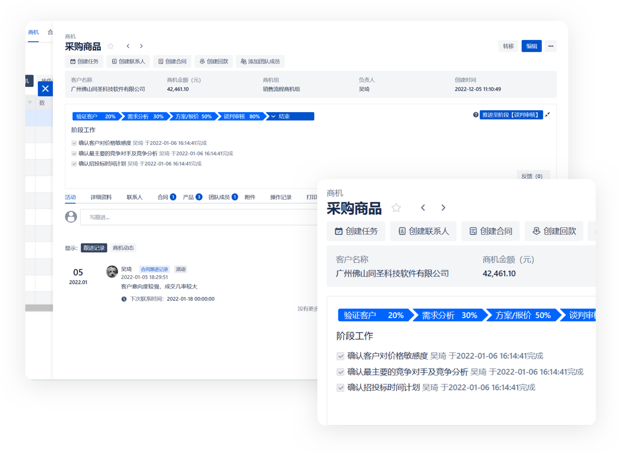This screenshot has width=621, height=455.
Task: Click the blue 编辑 button
Action: click(531, 46)
